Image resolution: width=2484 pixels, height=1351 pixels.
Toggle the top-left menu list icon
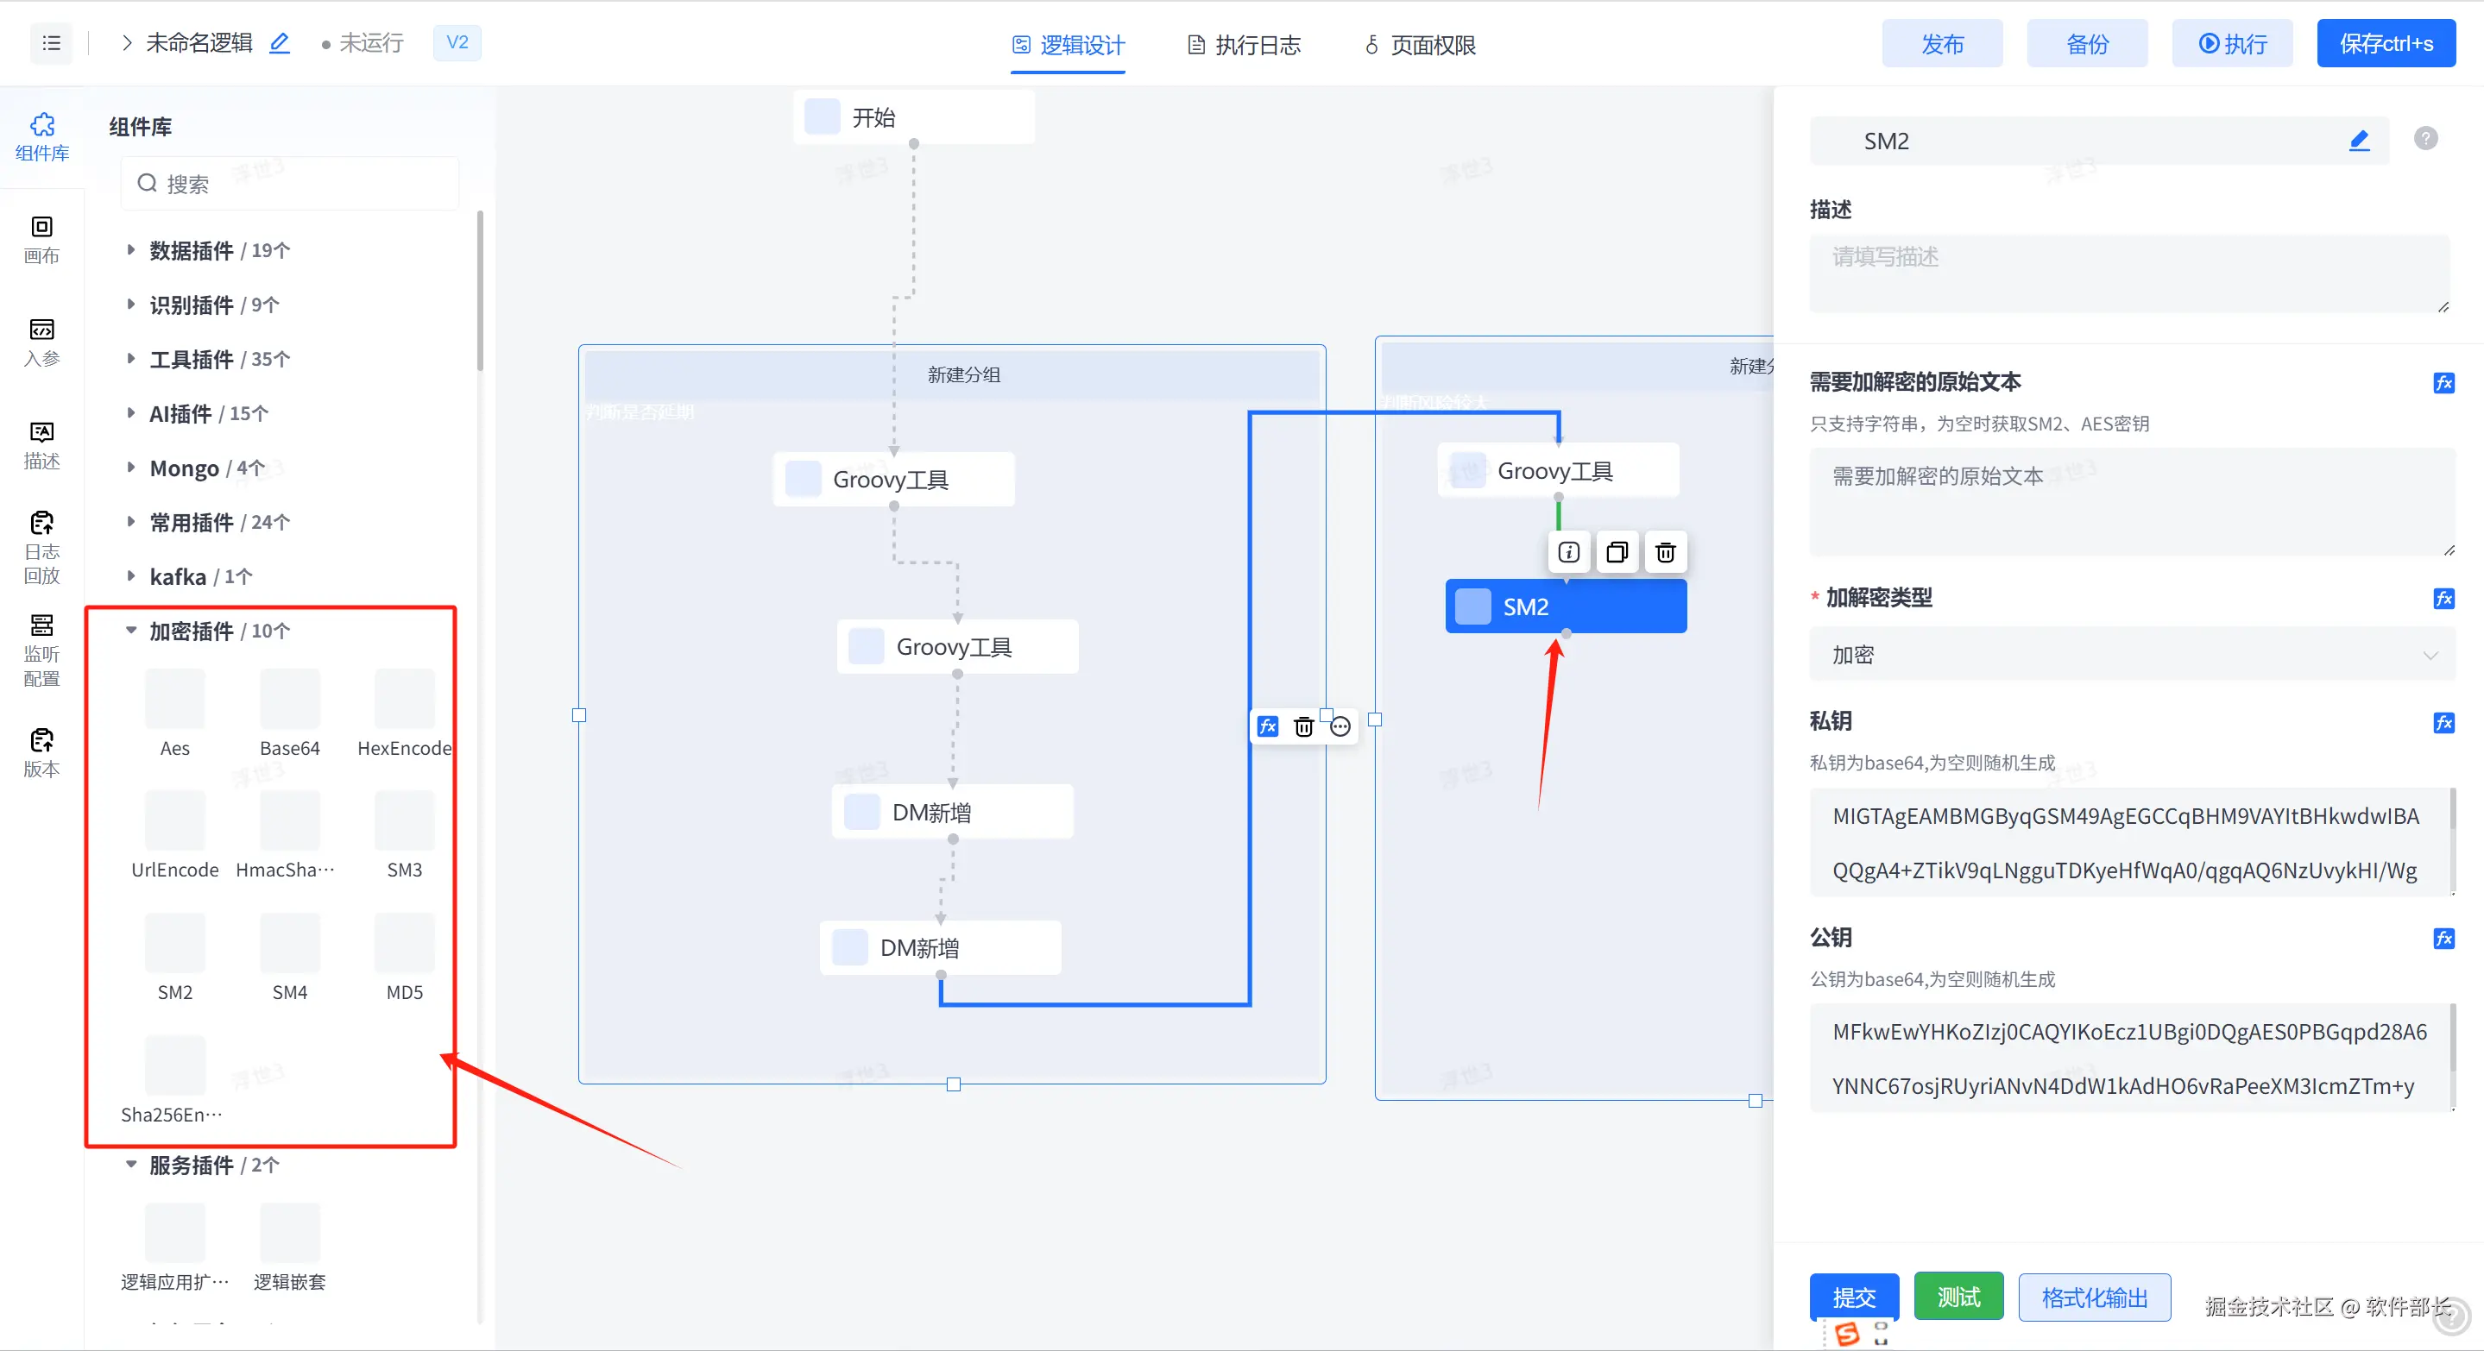[x=51, y=43]
